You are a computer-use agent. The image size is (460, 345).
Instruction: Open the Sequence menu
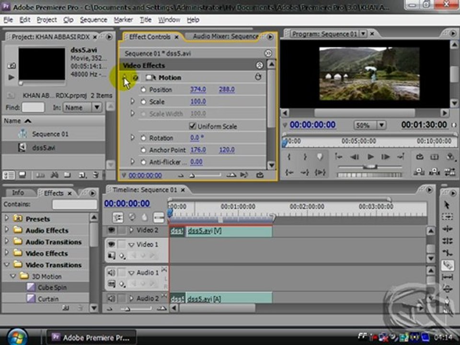click(x=93, y=20)
